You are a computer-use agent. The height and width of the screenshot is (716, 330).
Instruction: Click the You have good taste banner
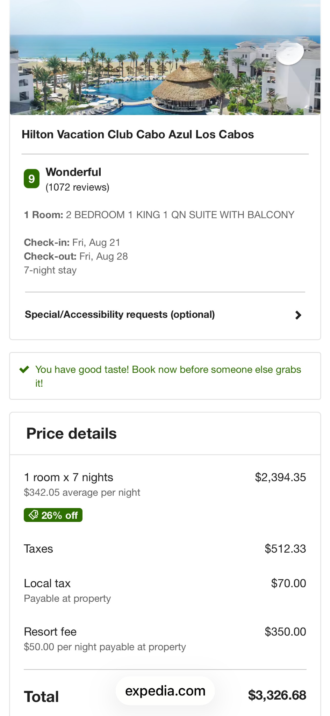point(168,376)
